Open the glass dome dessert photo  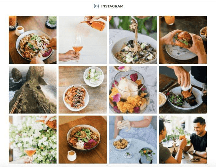click(133, 90)
